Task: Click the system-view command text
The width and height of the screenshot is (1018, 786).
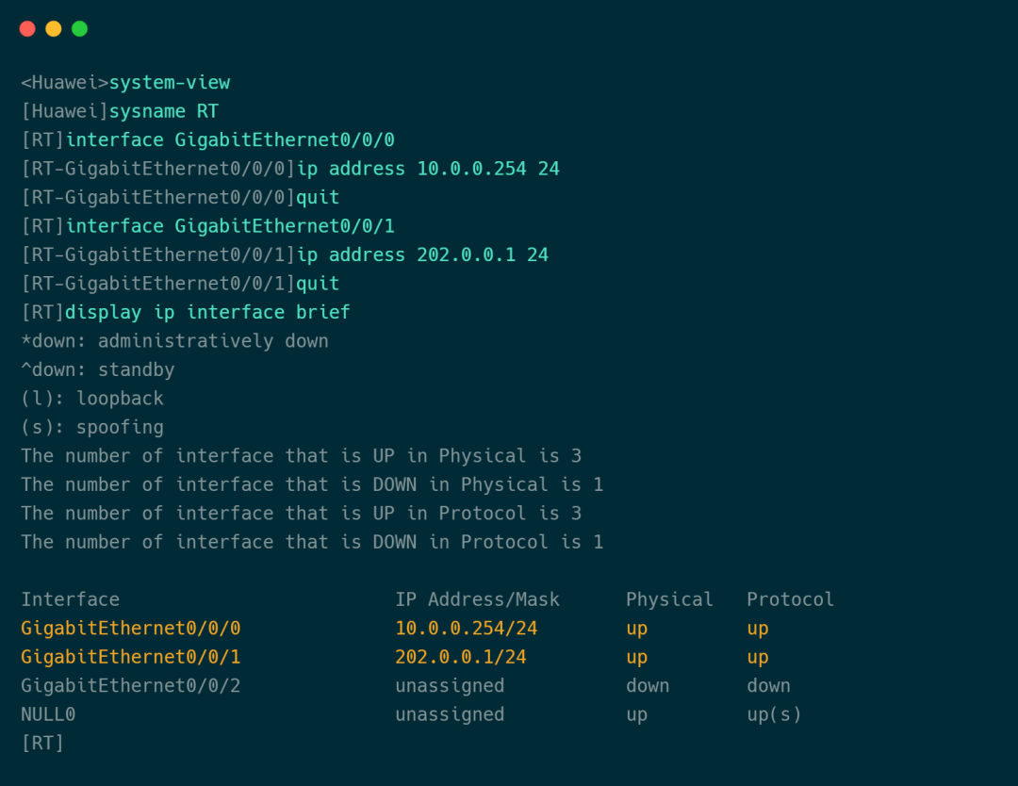Action: pos(170,82)
